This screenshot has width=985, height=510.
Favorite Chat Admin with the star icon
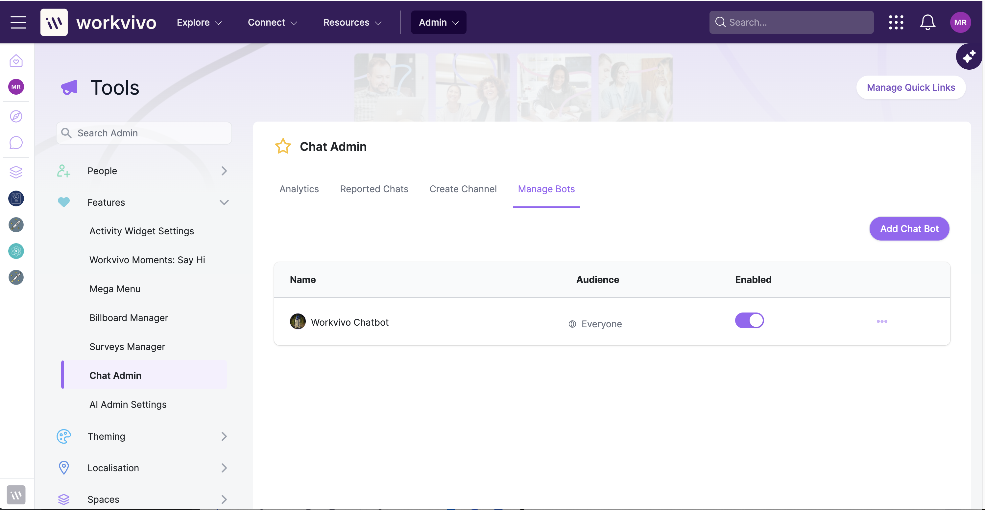point(283,147)
